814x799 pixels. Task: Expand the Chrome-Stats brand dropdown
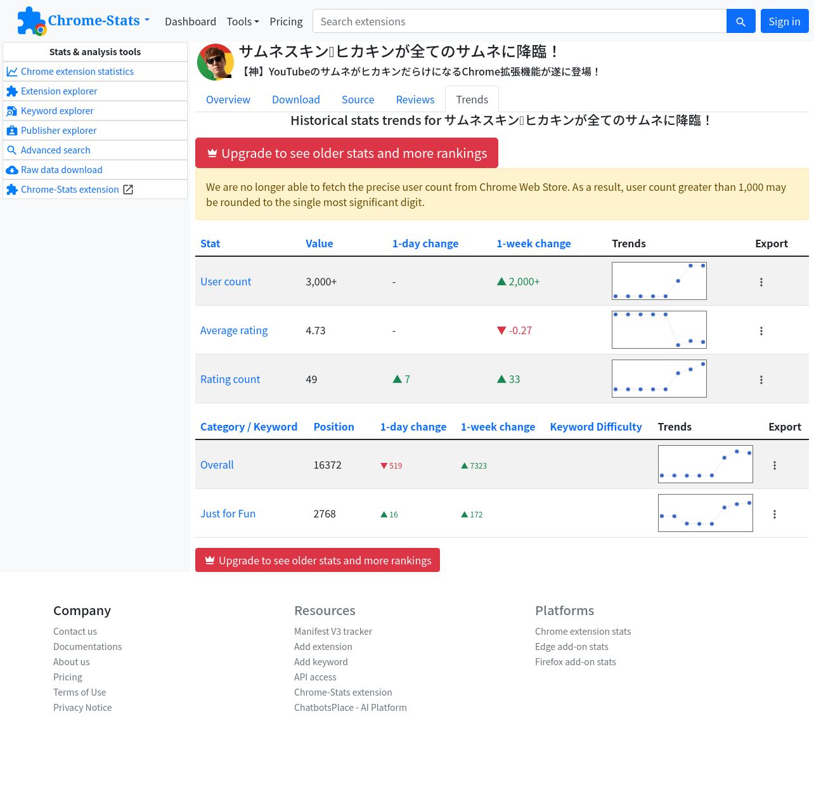click(x=147, y=20)
